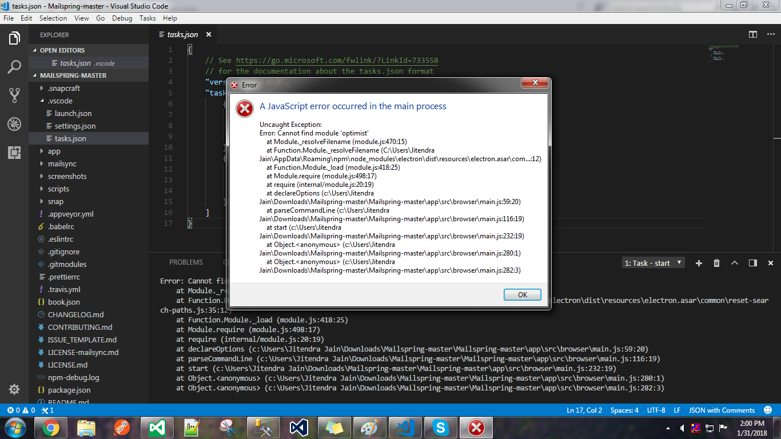Toggle panel maximize with the chevron
This screenshot has width=781, height=439.
(x=735, y=262)
